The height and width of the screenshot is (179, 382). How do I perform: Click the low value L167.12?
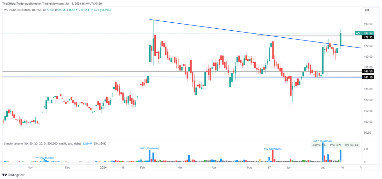[72, 11]
